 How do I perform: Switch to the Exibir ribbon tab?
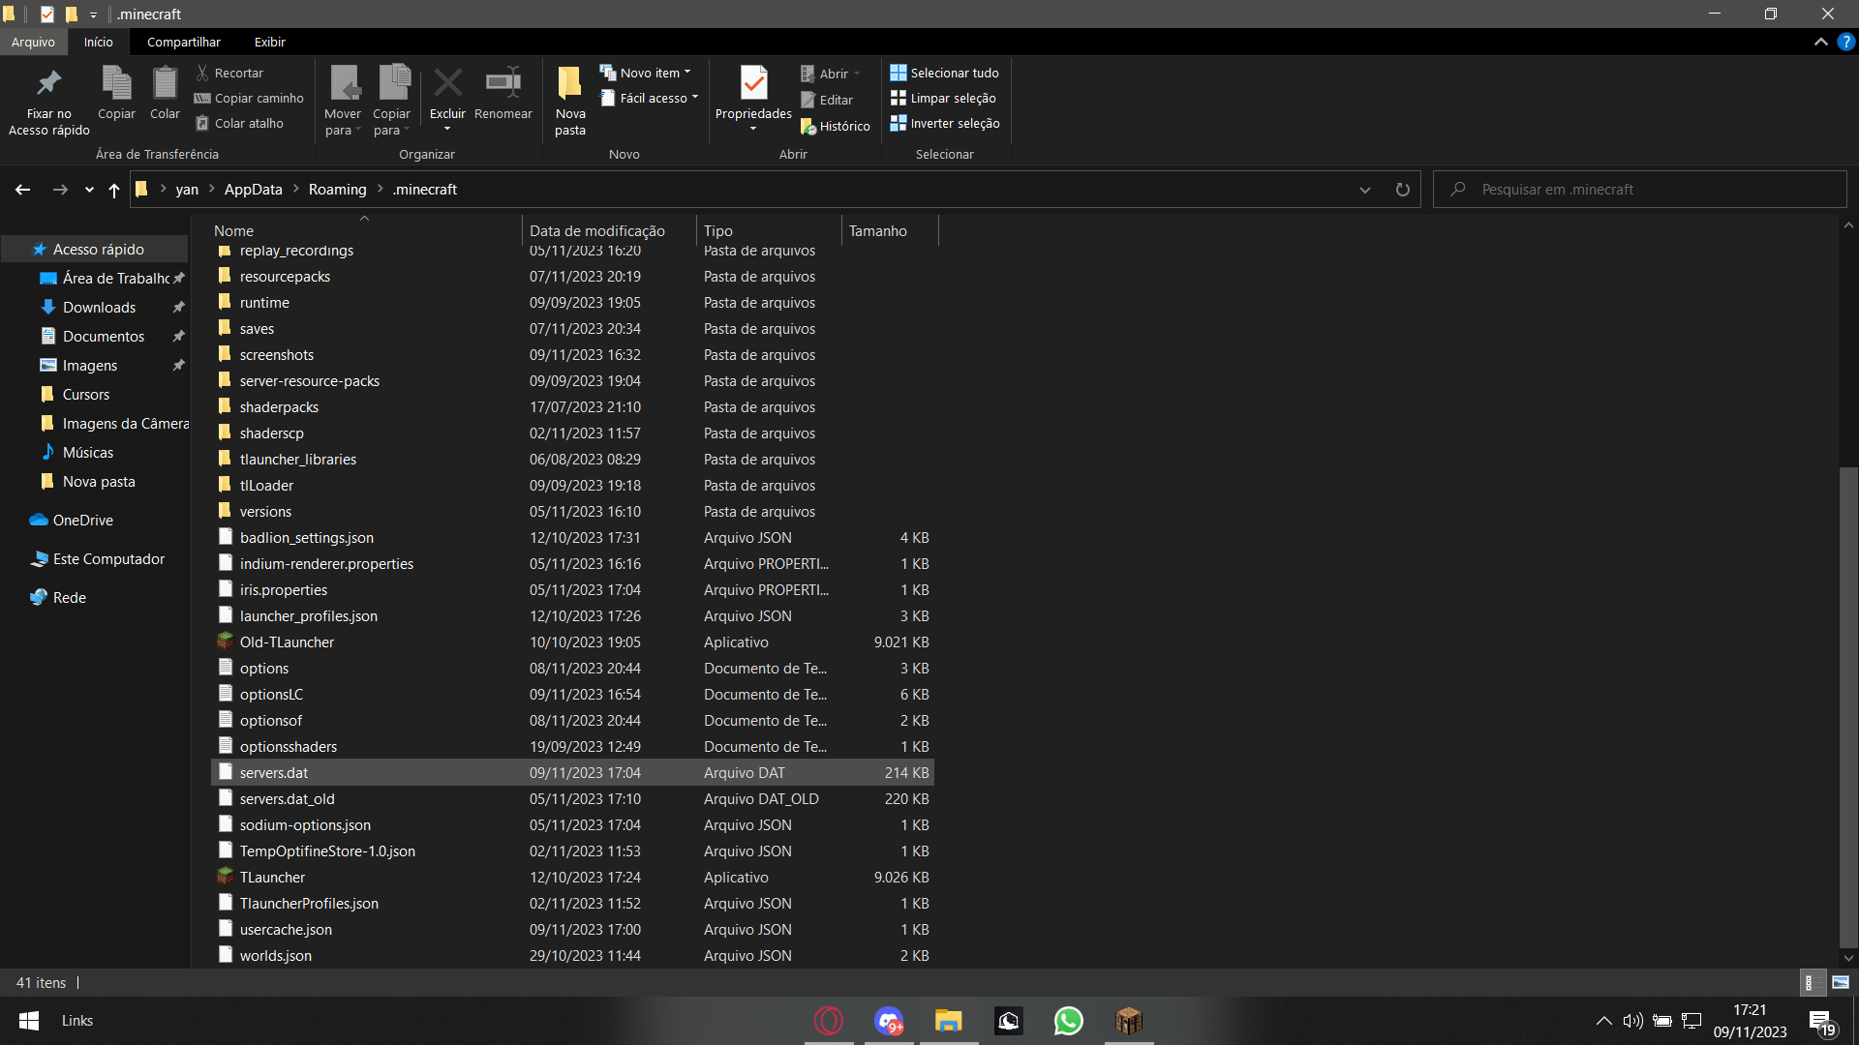270,42
